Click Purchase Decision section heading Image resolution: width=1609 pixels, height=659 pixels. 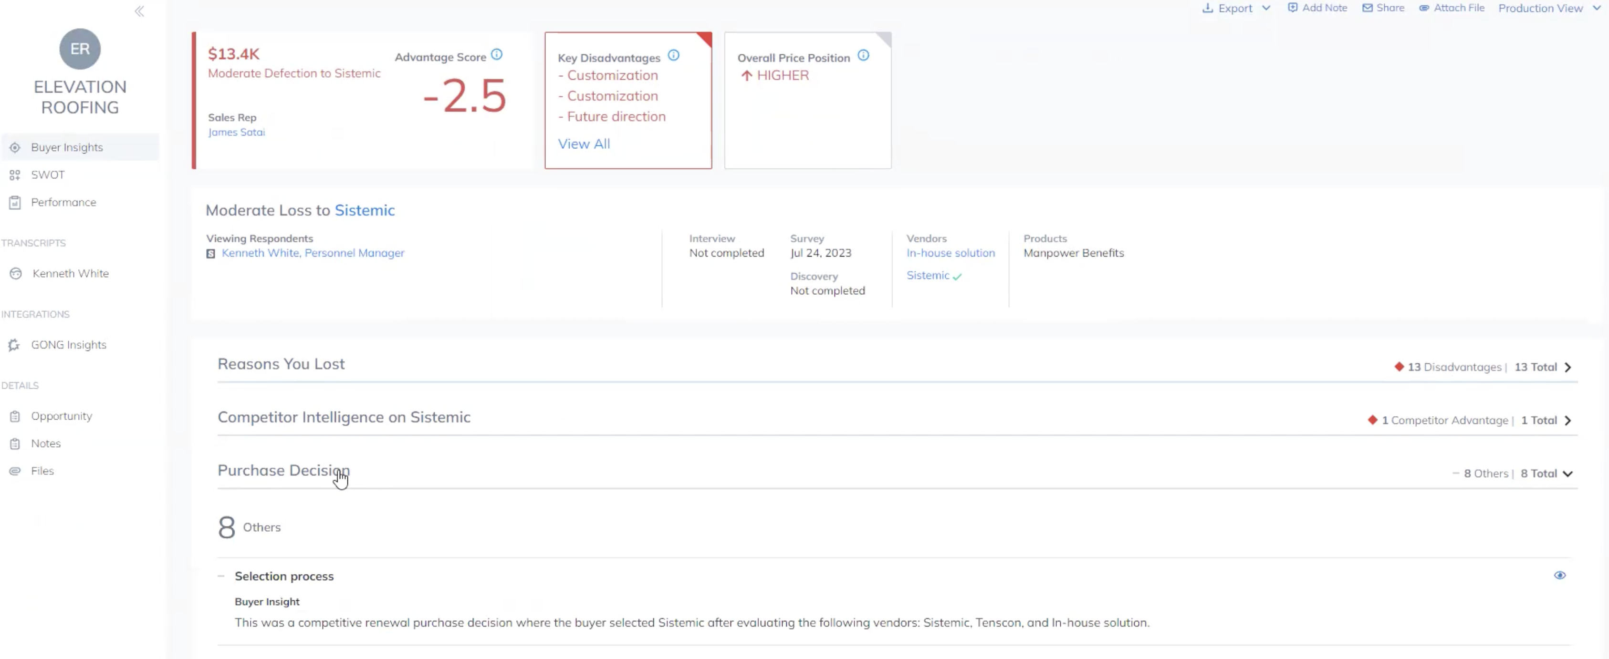[283, 470]
